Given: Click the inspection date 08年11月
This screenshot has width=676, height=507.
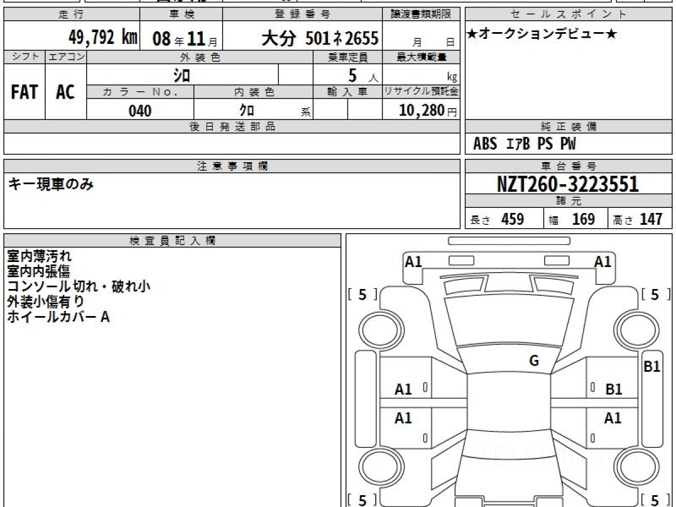Looking at the screenshot, I should point(185,39).
